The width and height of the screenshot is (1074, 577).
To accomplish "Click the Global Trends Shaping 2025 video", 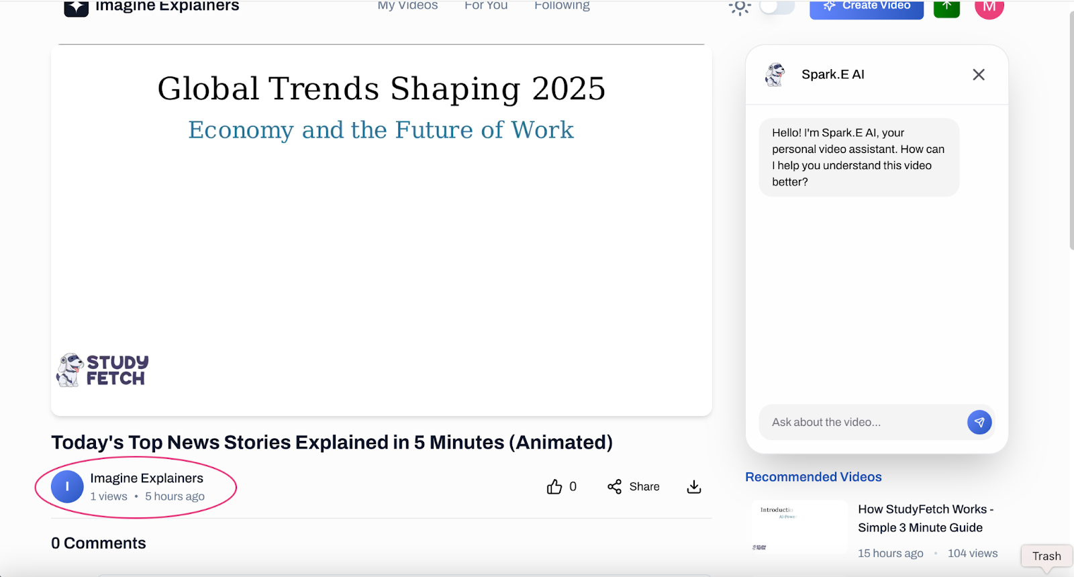I will (381, 230).
